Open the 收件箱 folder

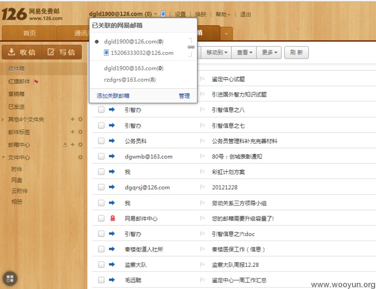[16, 68]
